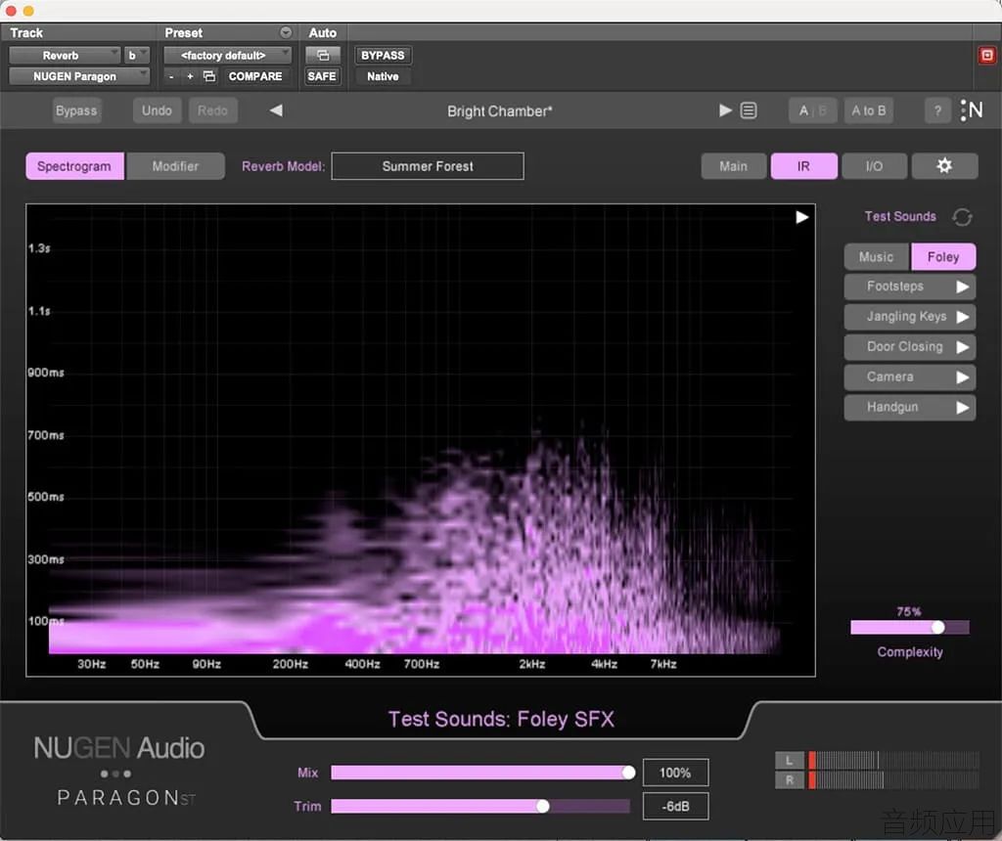Click the minus preset button
This screenshot has width=1002, height=841.
(x=171, y=76)
